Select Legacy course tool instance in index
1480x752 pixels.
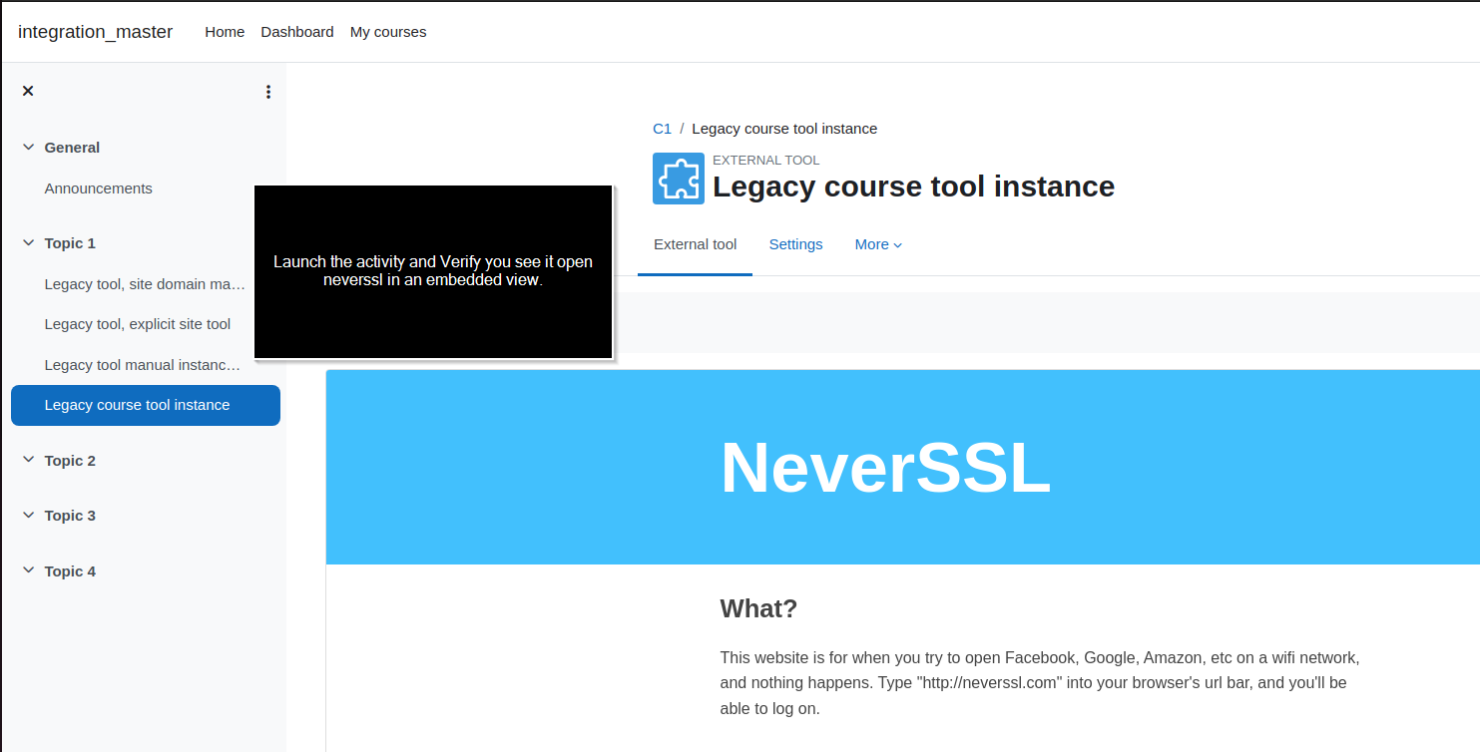click(146, 405)
